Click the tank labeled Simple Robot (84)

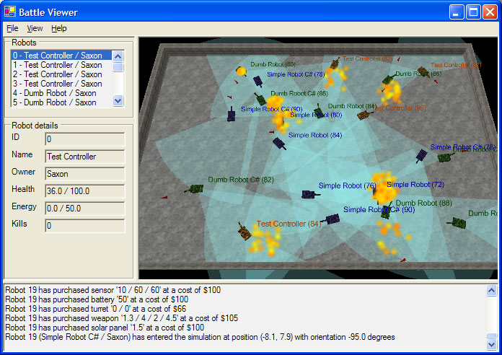tap(279, 144)
